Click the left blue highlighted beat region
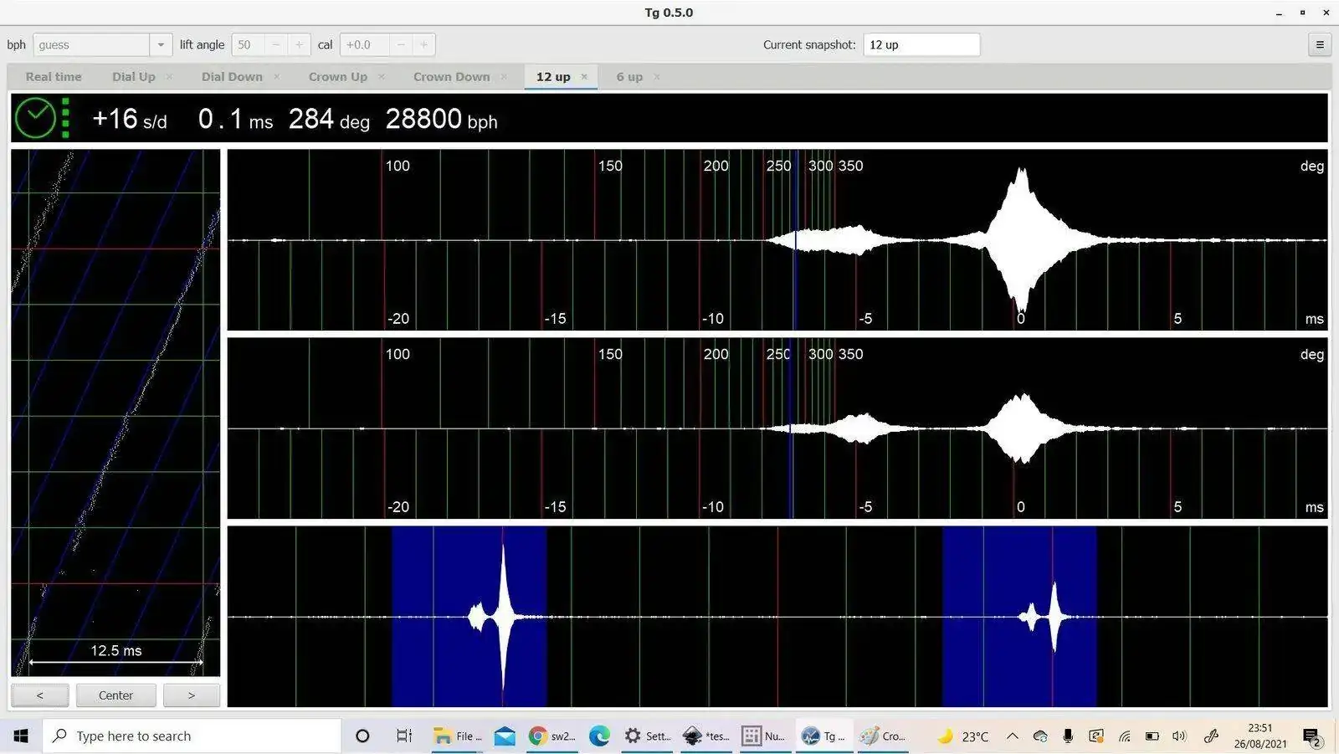This screenshot has width=1339, height=754. click(x=469, y=617)
